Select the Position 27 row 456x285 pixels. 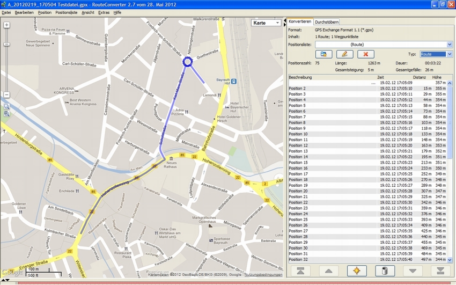point(367,231)
